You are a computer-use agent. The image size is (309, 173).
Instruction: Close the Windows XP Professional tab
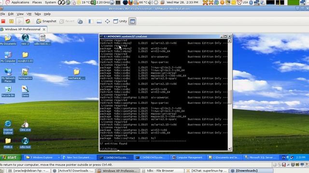pyautogui.click(x=44, y=29)
